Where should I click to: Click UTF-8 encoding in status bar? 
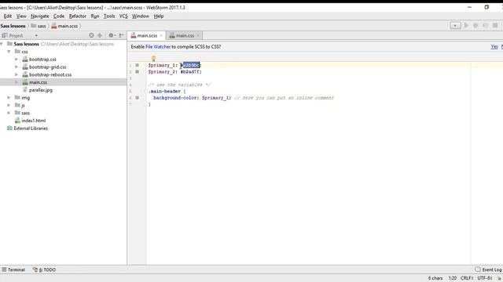click(485, 278)
